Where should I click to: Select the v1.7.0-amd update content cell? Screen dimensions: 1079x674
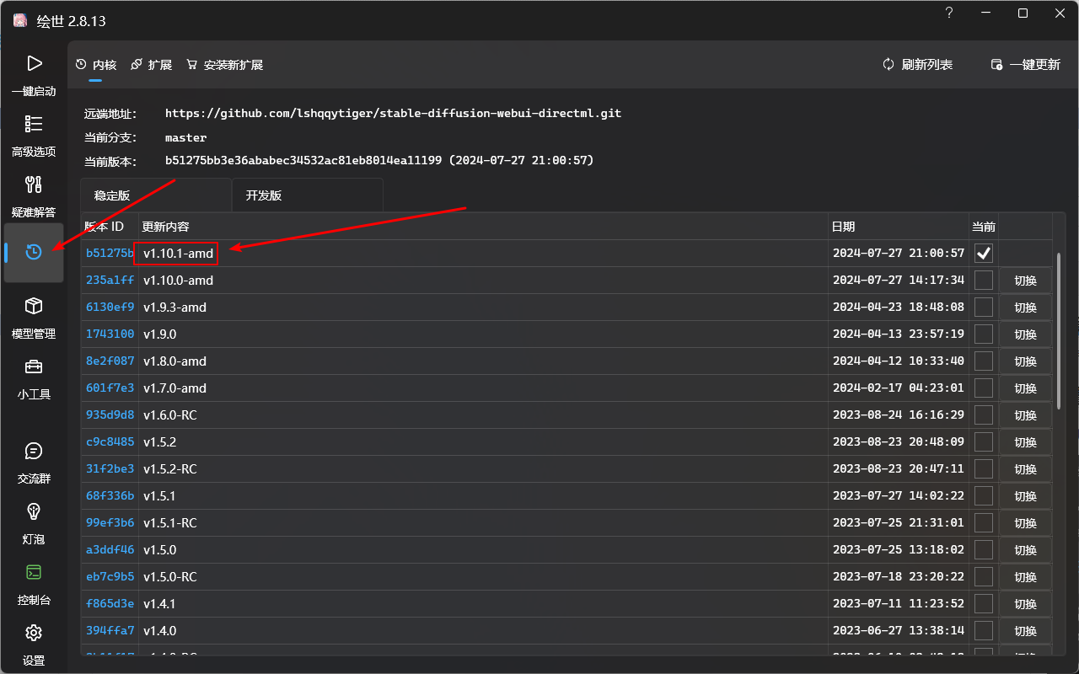point(484,388)
